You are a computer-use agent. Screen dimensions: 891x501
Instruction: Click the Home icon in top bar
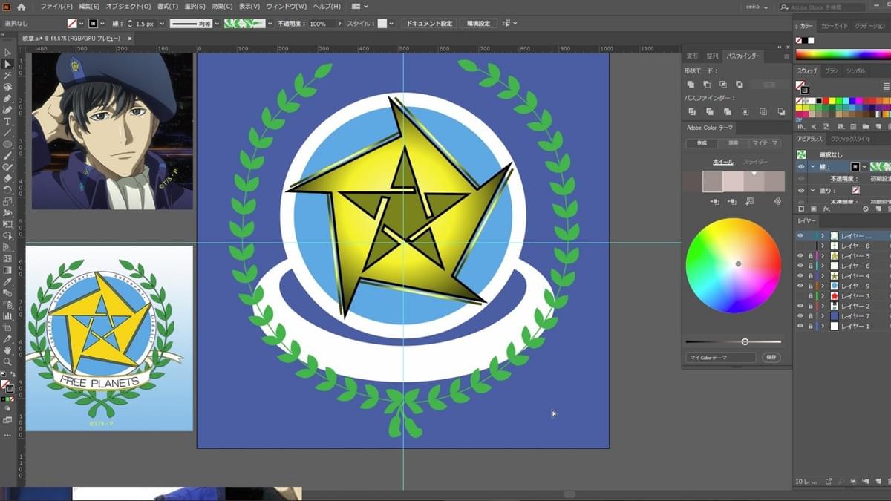pyautogui.click(x=21, y=7)
